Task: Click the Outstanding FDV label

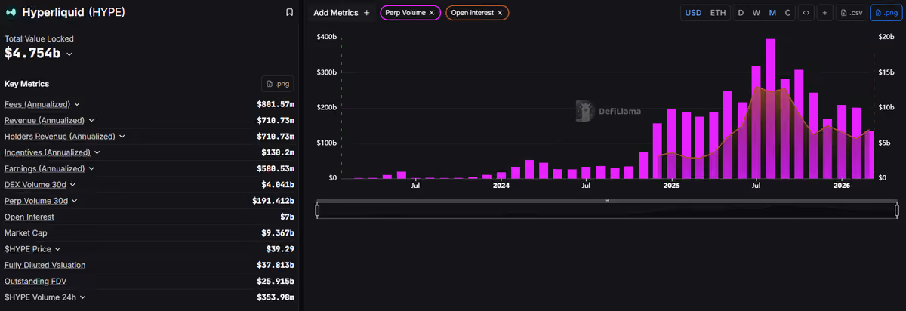Action: click(34, 281)
